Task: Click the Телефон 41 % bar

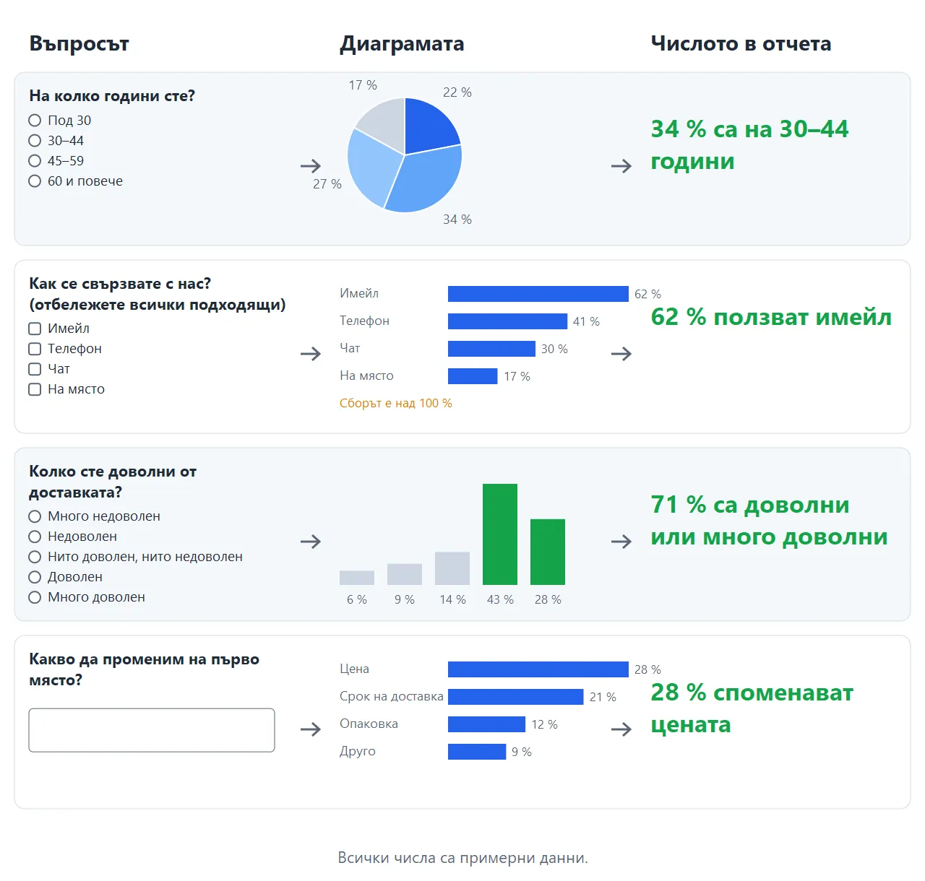Action: [x=507, y=321]
